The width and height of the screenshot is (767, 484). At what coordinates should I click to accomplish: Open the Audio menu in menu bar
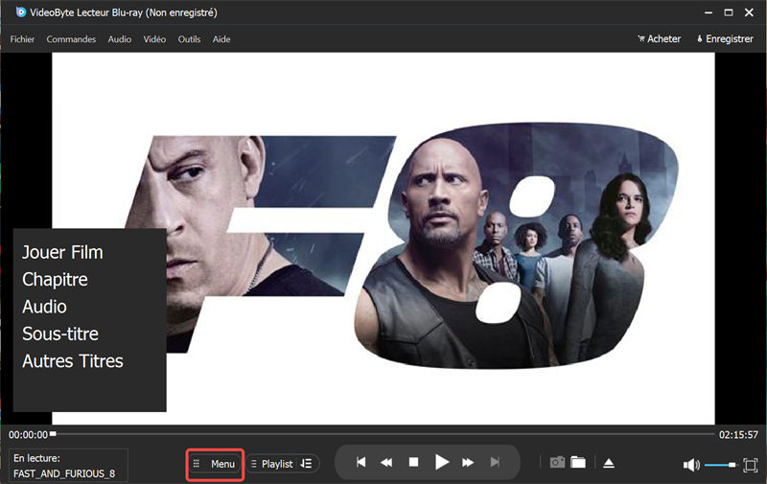[120, 39]
